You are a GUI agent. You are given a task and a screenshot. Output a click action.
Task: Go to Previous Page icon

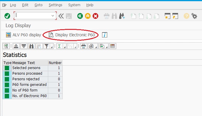point(141,16)
